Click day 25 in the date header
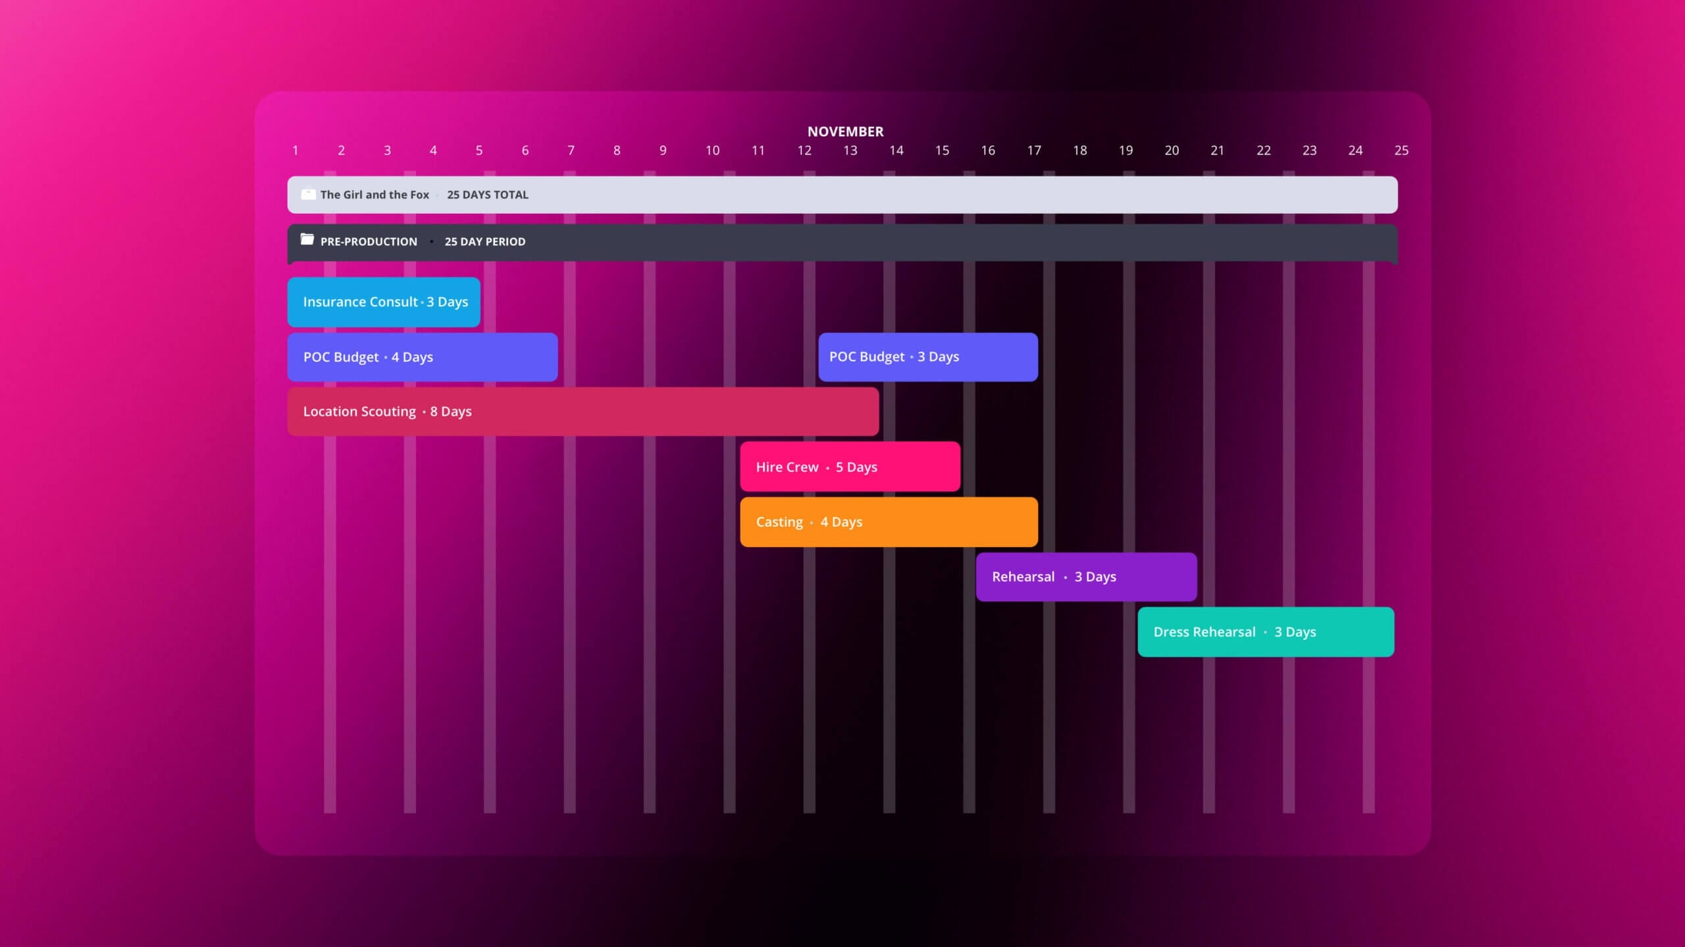This screenshot has height=947, width=1685. coord(1401,151)
